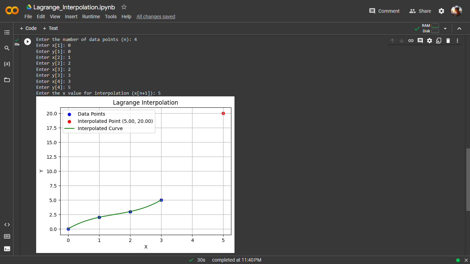470x264 pixels.
Task: Open the Runtime menu
Action: pyautogui.click(x=91, y=17)
